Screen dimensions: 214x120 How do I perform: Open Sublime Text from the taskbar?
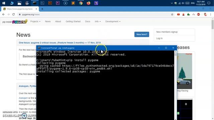73,3
